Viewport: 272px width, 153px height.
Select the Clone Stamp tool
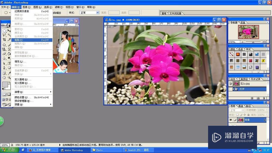coord(4,49)
